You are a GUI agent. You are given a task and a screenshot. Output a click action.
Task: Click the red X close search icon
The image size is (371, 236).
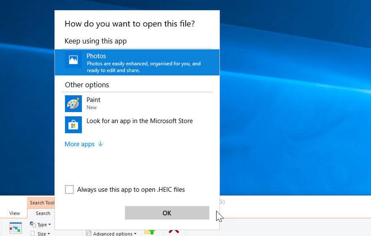pyautogui.click(x=174, y=230)
